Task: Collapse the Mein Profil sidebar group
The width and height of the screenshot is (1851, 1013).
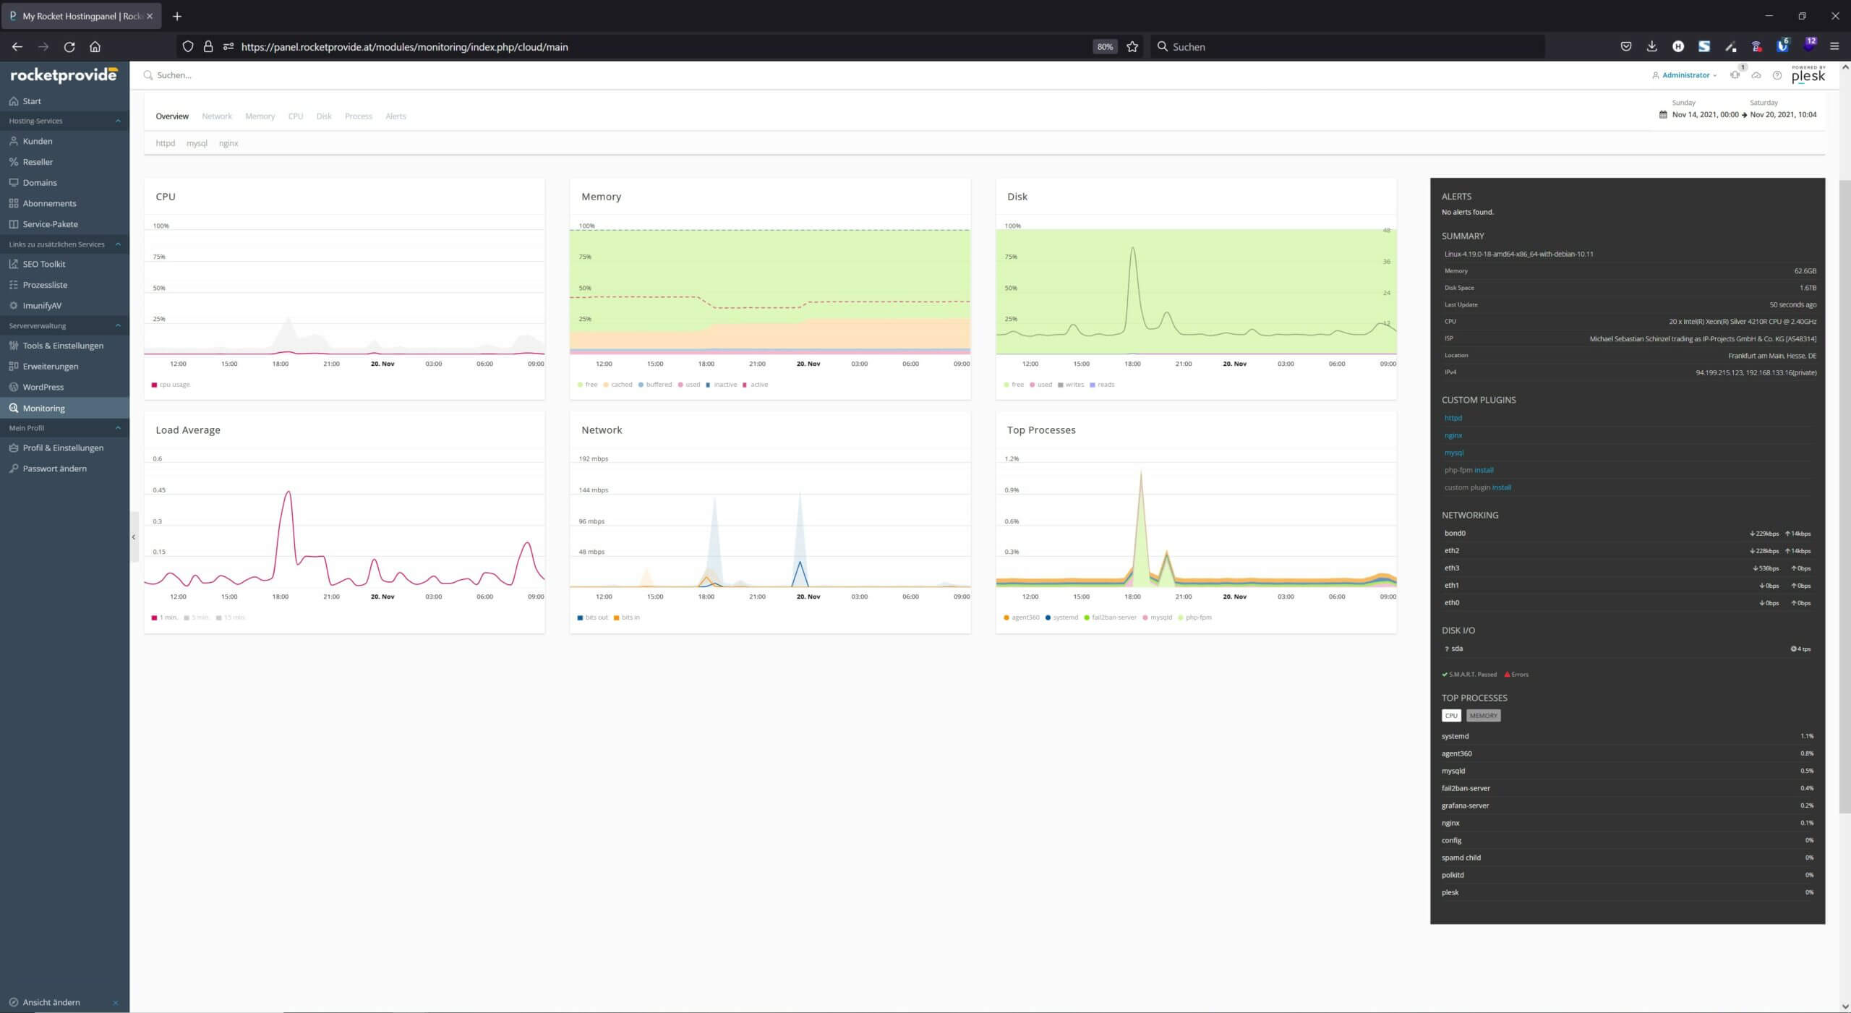Action: pyautogui.click(x=118, y=428)
